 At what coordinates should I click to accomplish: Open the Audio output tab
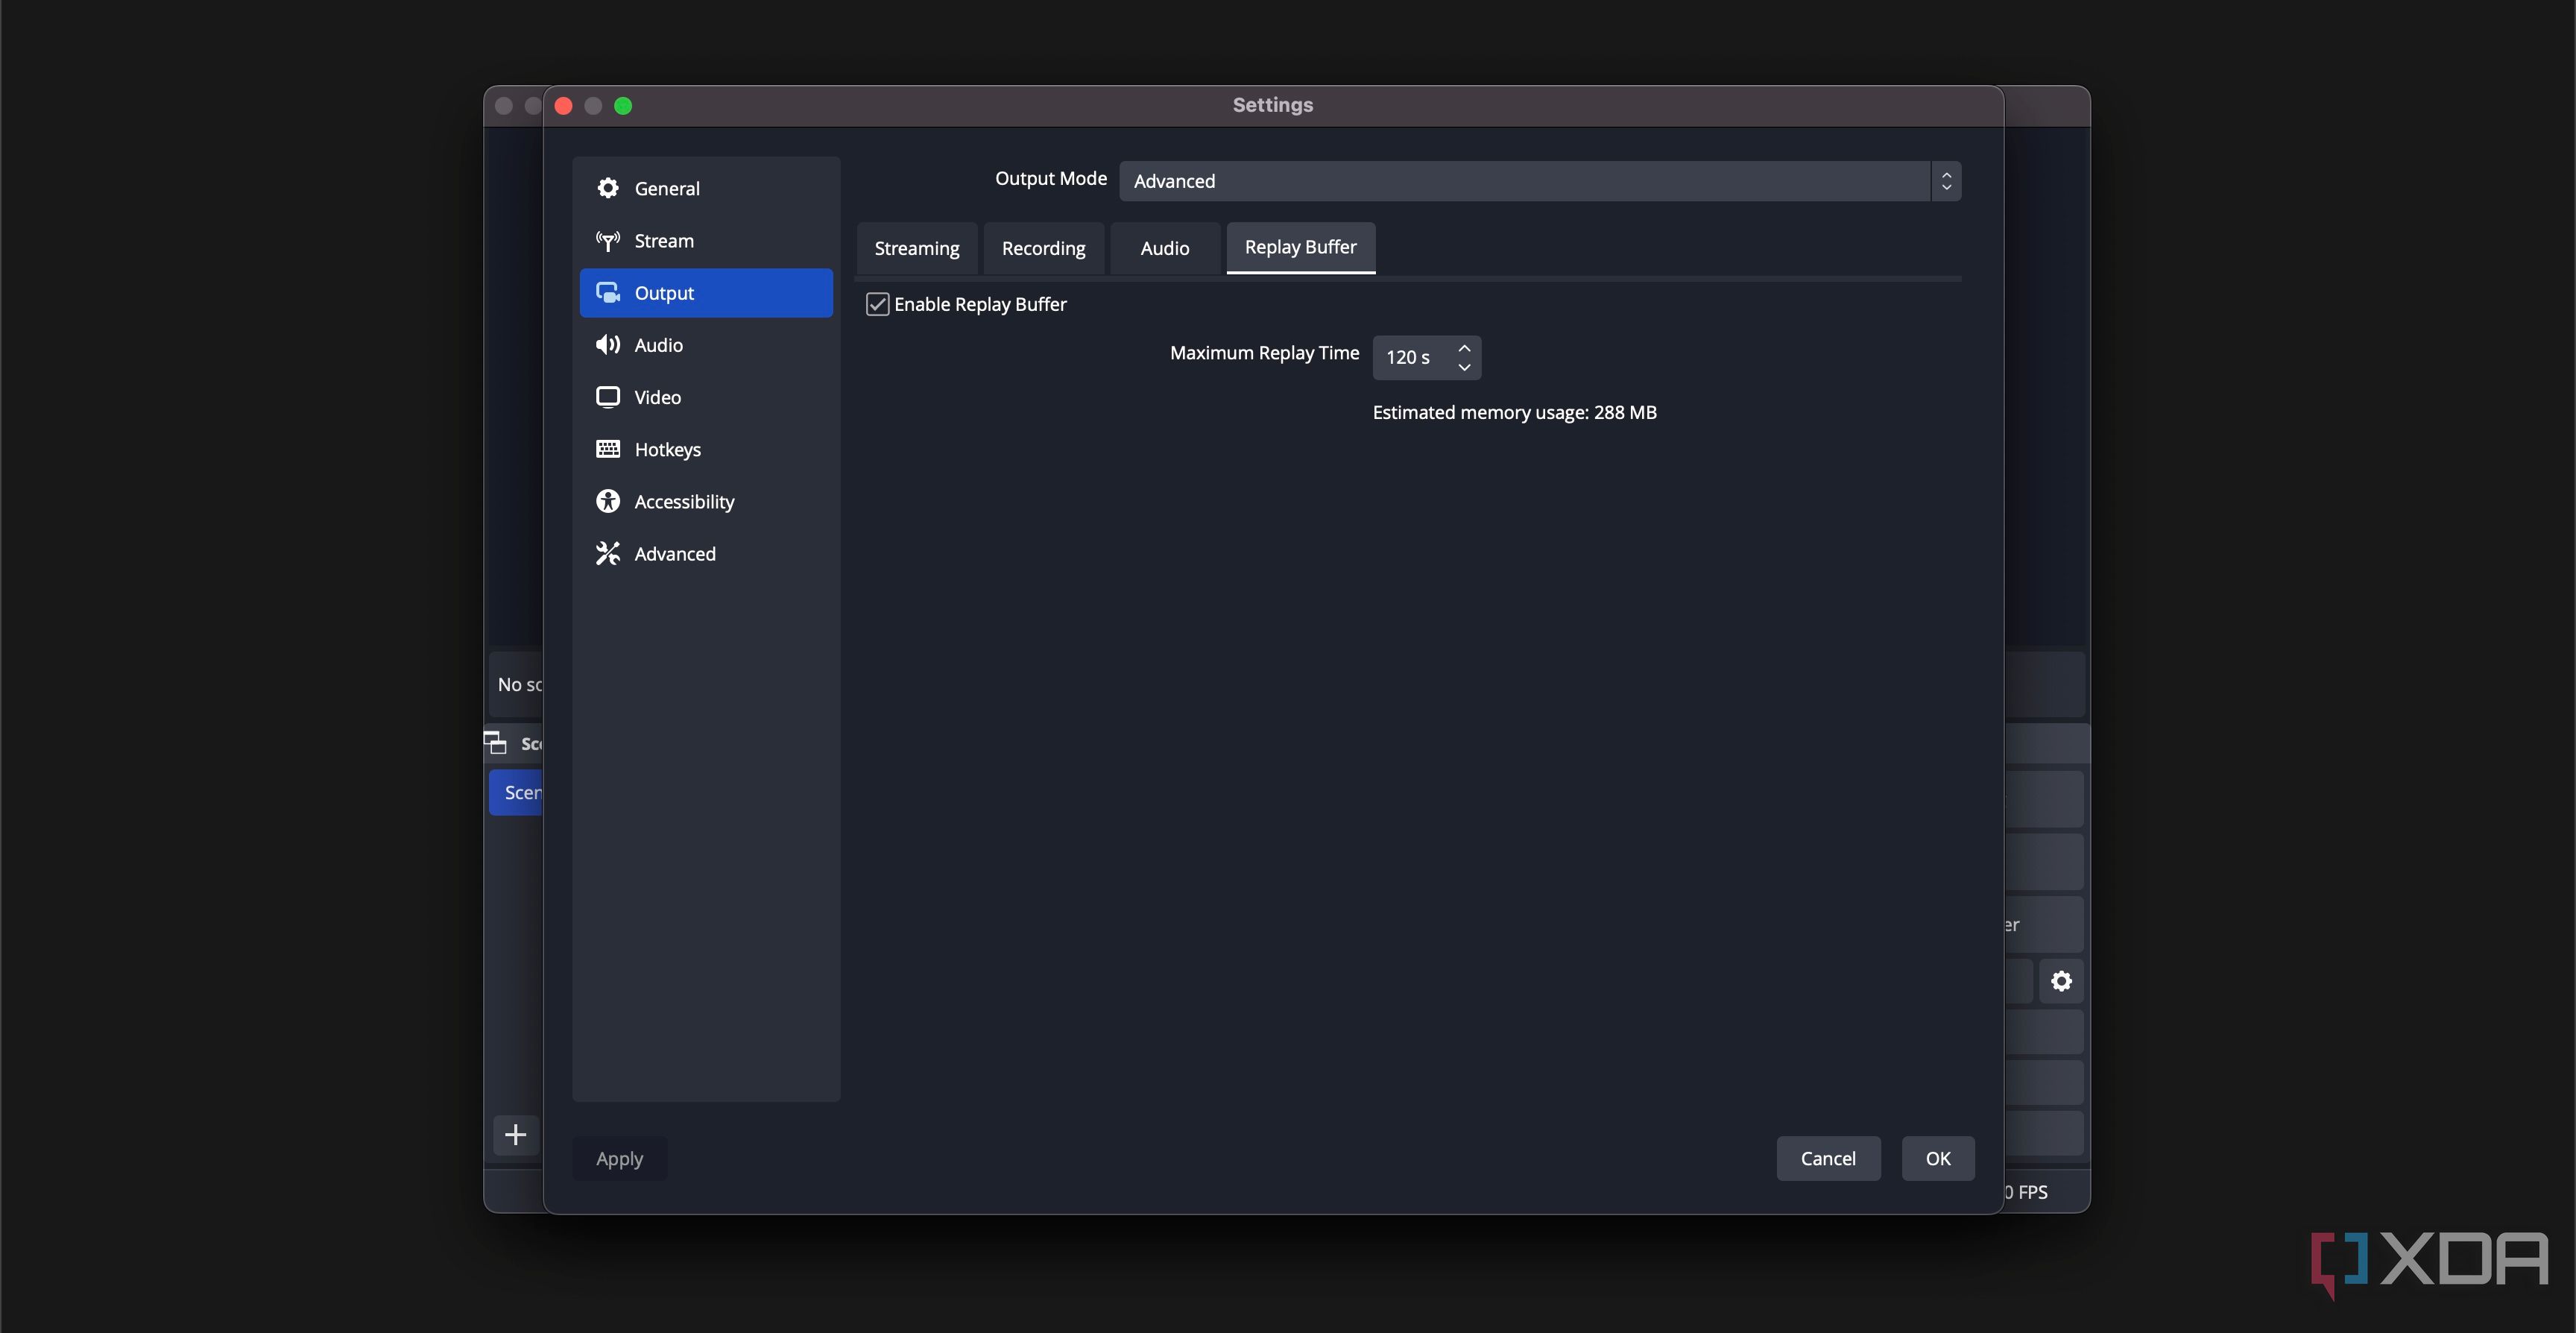tap(1164, 248)
